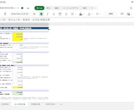Screen dimensions: 134x110
Task: Open the 数式 ribbon tab
Action: 85,8
